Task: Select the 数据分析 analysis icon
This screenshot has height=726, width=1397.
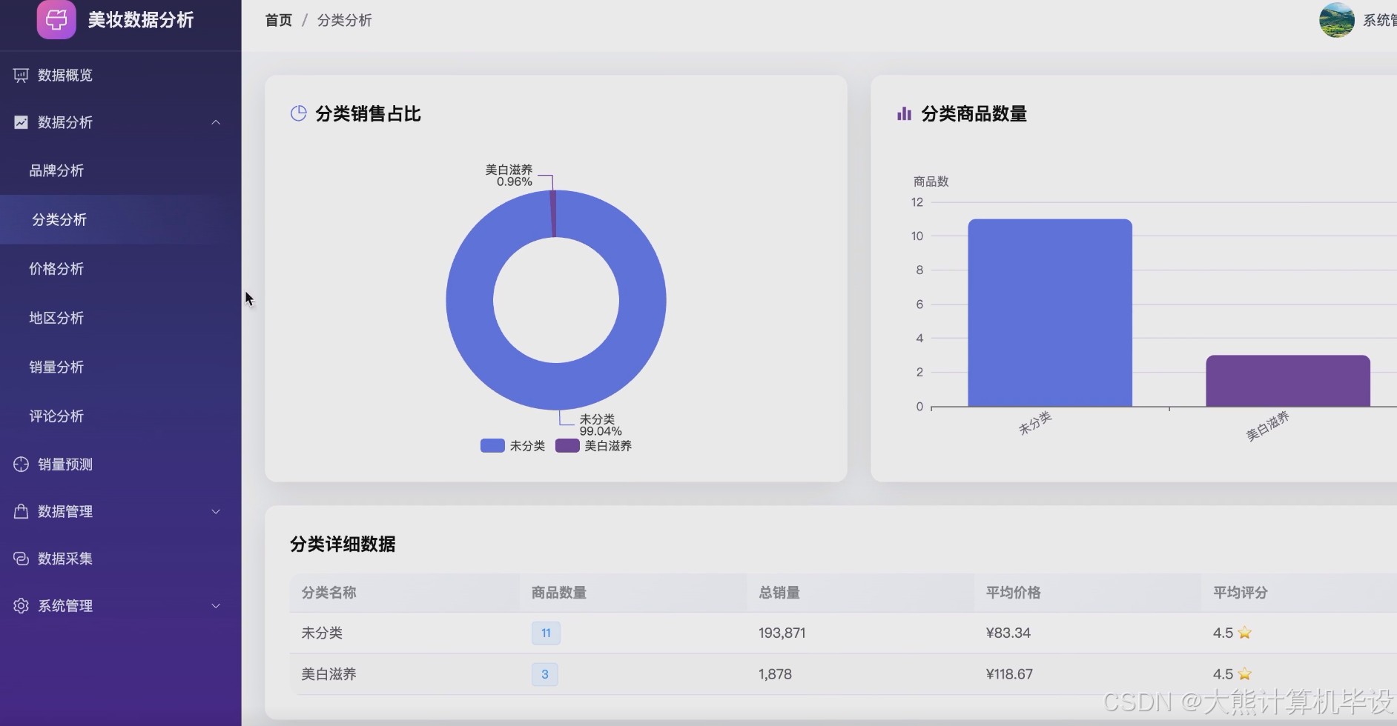Action: [x=20, y=122]
